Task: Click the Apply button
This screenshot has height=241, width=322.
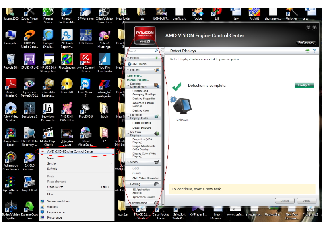Action: [x=307, y=201]
